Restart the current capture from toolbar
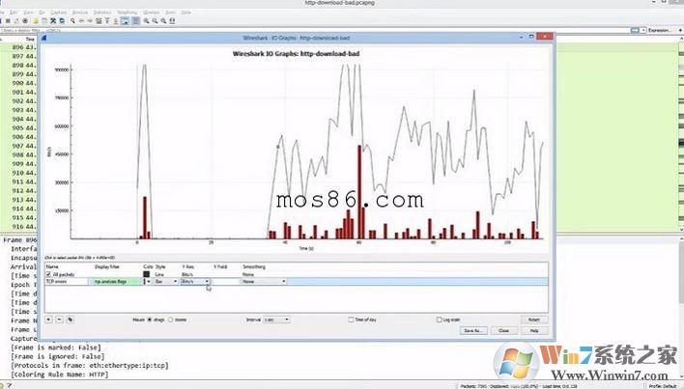Image resolution: width=684 pixels, height=389 pixels. click(x=16, y=21)
